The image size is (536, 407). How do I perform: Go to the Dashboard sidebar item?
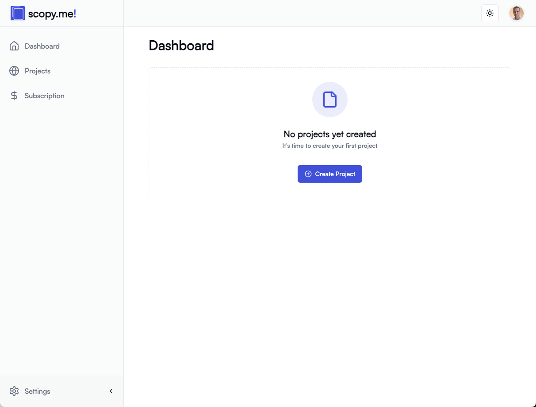(x=42, y=46)
